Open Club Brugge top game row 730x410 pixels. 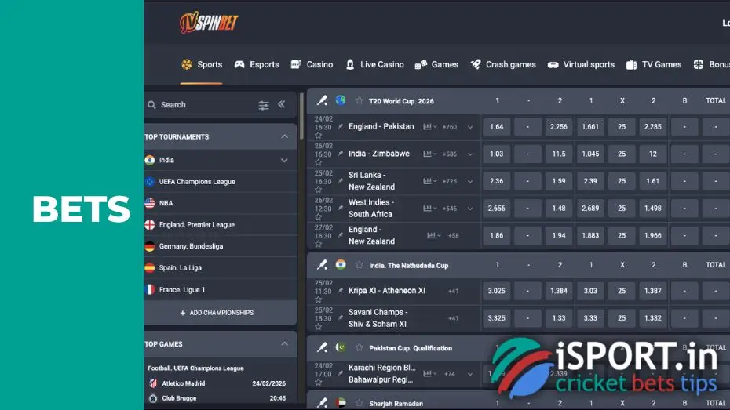217,398
